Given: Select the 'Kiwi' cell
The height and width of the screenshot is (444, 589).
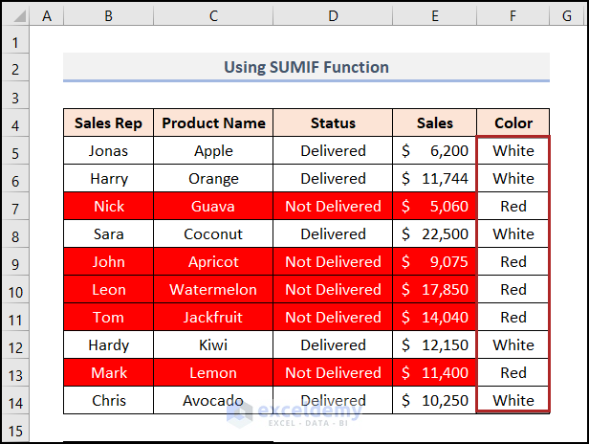Looking at the screenshot, I should coord(213,344).
